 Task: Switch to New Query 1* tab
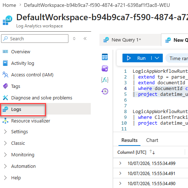(x=130, y=40)
